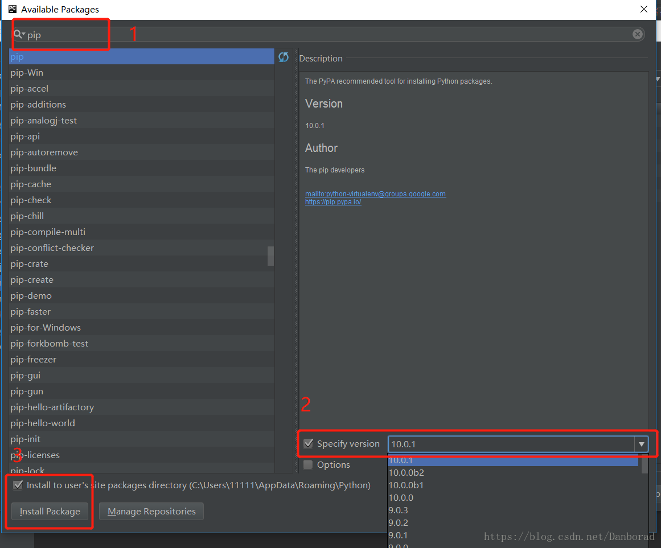This screenshot has width=661, height=548.
Task: Select pip-for-Windows package
Action: (x=142, y=328)
